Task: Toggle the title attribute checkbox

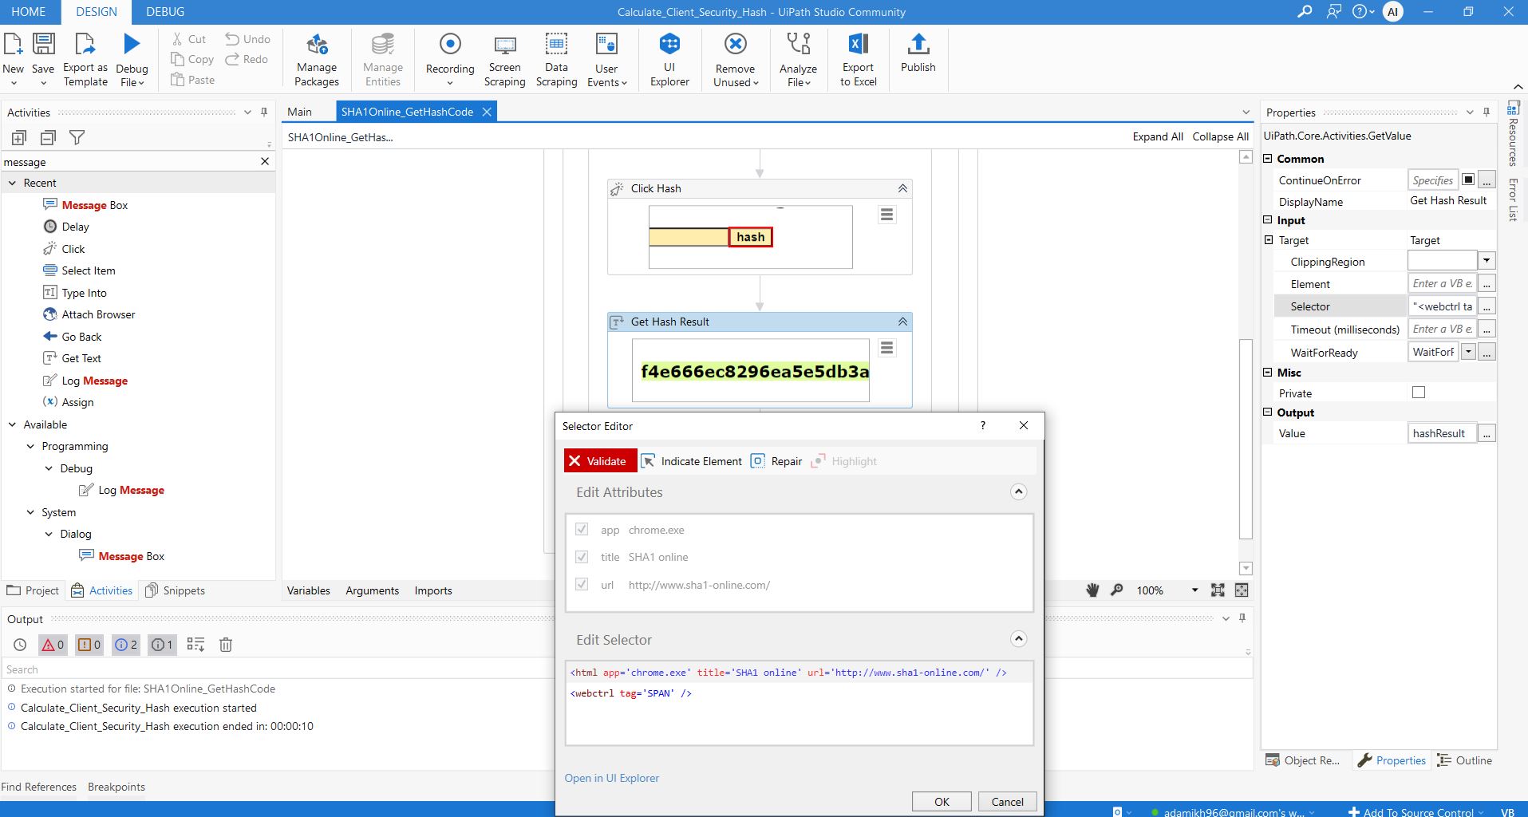Action: point(582,556)
